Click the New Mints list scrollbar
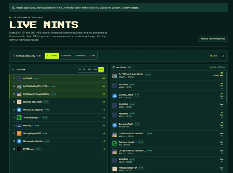The height and width of the screenshot is (173, 233). (226, 87)
